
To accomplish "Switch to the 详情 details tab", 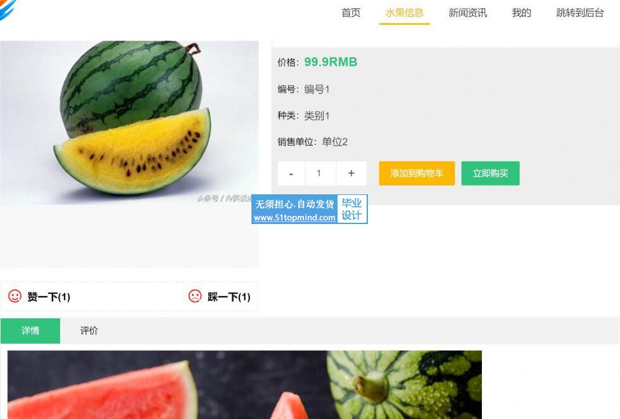I will 30,330.
